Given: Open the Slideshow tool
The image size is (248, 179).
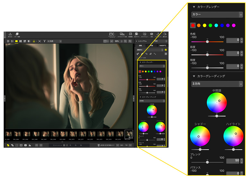Looking at the screenshot, I should (145, 34).
